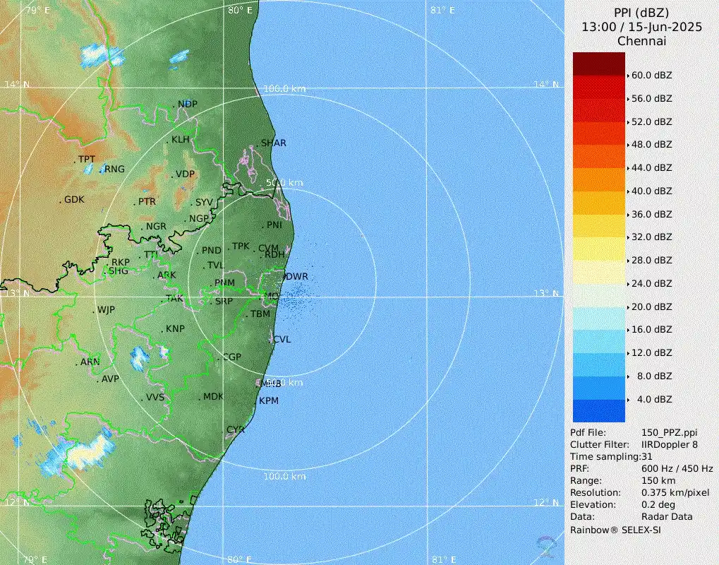Click the resolution value '0.375 km/pixel'
The width and height of the screenshot is (719, 565).
click(x=675, y=492)
